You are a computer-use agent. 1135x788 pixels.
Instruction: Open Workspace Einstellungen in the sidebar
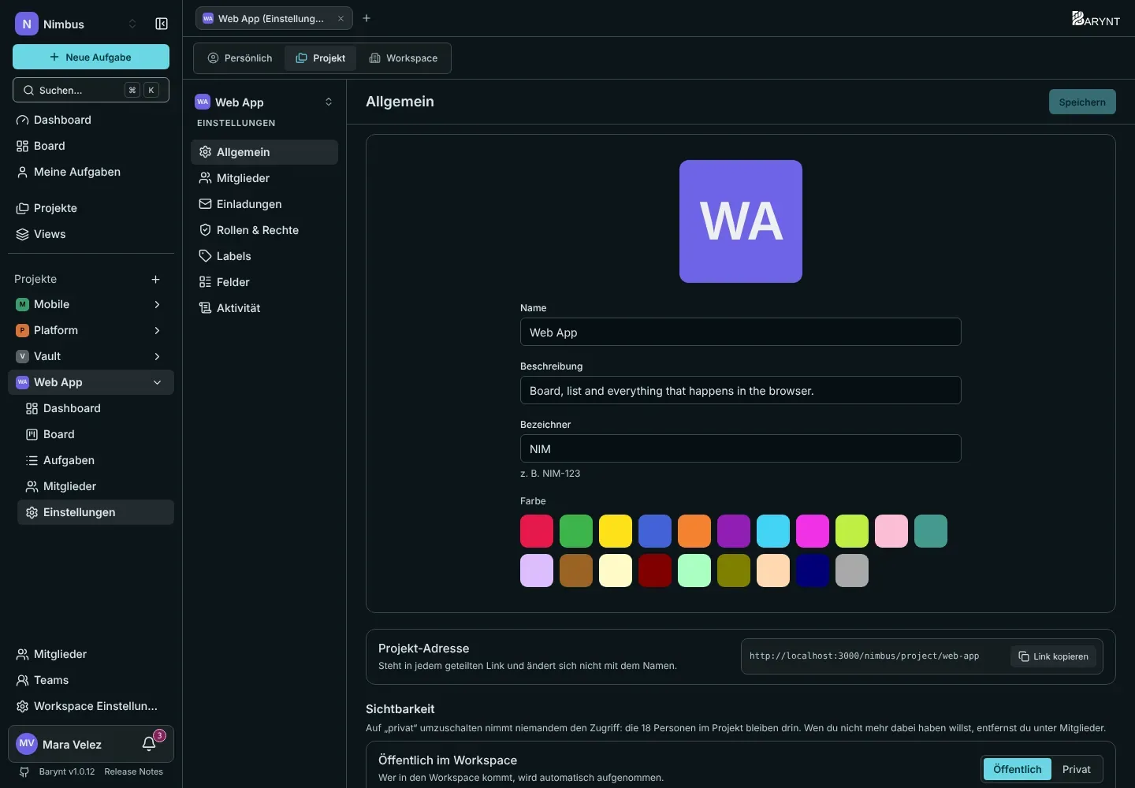(x=91, y=706)
